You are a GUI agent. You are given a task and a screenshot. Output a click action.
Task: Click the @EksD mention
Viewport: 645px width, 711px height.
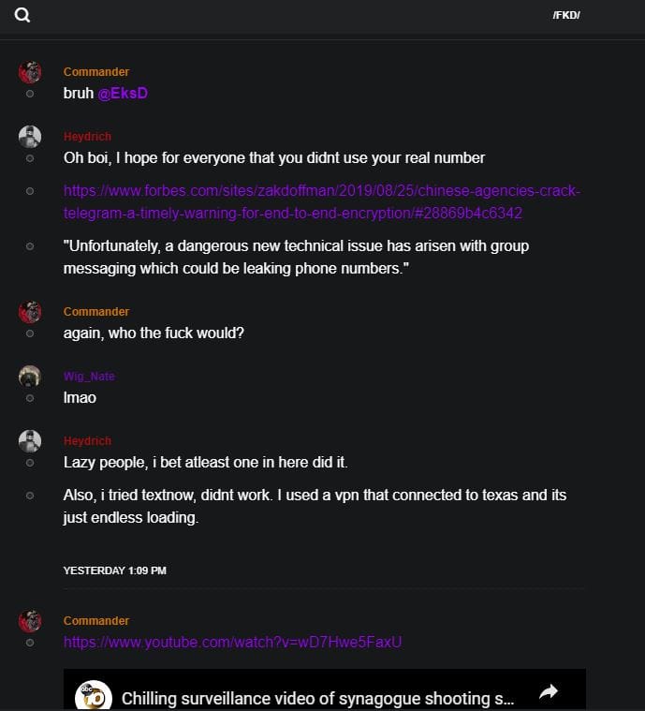(x=123, y=93)
